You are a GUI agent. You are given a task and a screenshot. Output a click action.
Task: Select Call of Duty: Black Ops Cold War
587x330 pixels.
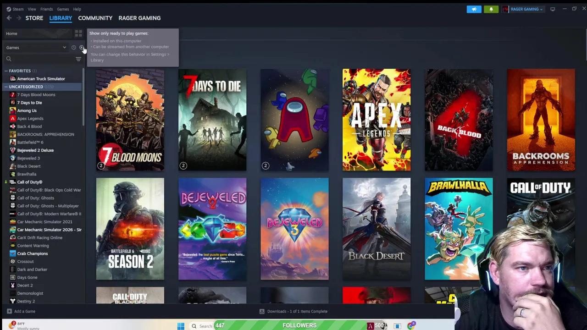pyautogui.click(x=49, y=190)
